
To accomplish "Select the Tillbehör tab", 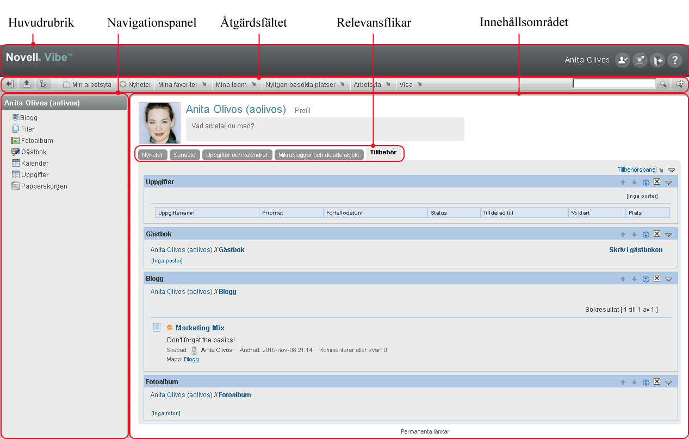I will coord(383,153).
